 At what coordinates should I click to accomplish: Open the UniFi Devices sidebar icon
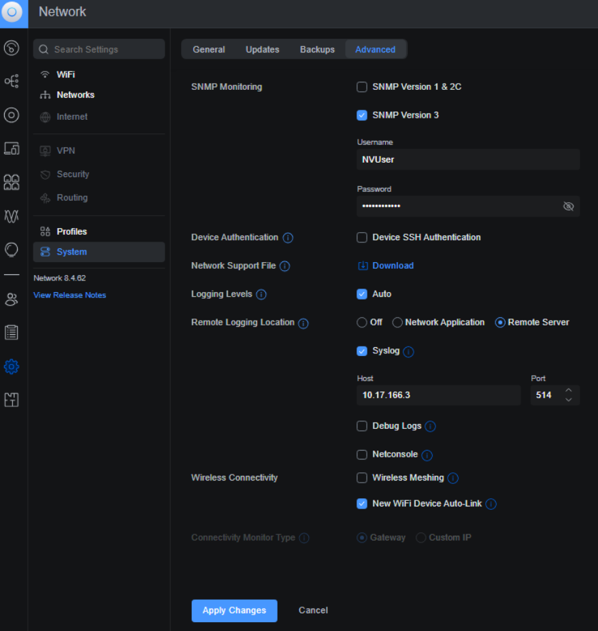[12, 115]
